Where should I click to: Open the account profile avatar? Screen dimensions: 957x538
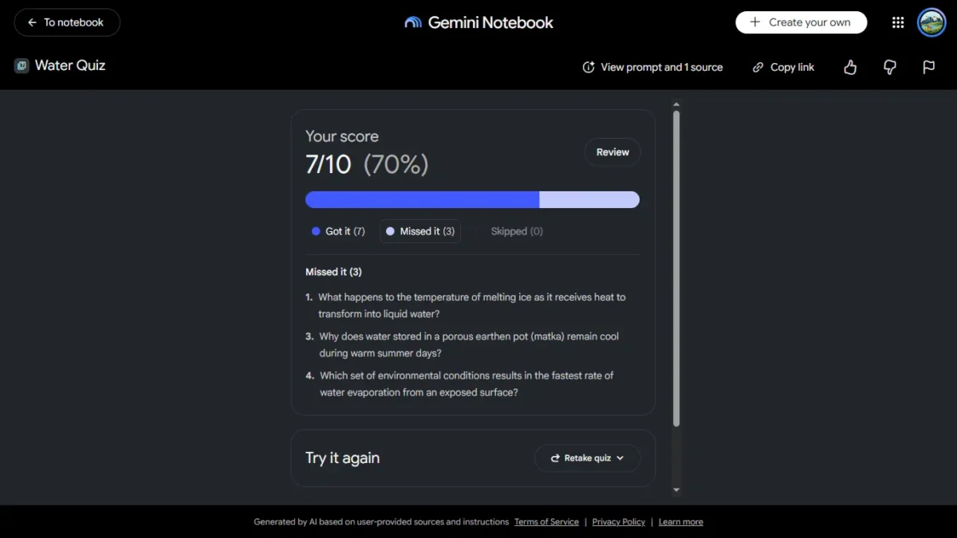[931, 22]
